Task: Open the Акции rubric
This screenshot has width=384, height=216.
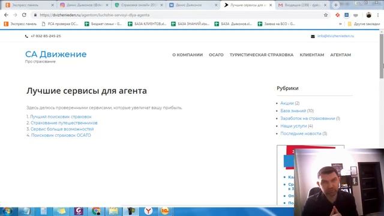Action: pyautogui.click(x=287, y=103)
